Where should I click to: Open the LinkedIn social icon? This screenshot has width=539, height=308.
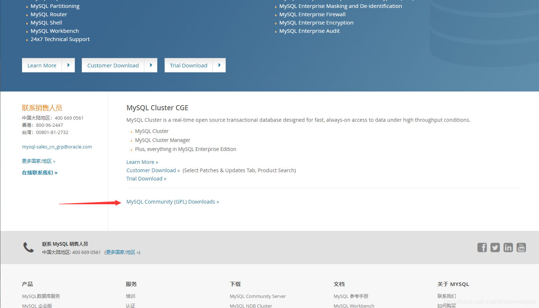click(508, 247)
